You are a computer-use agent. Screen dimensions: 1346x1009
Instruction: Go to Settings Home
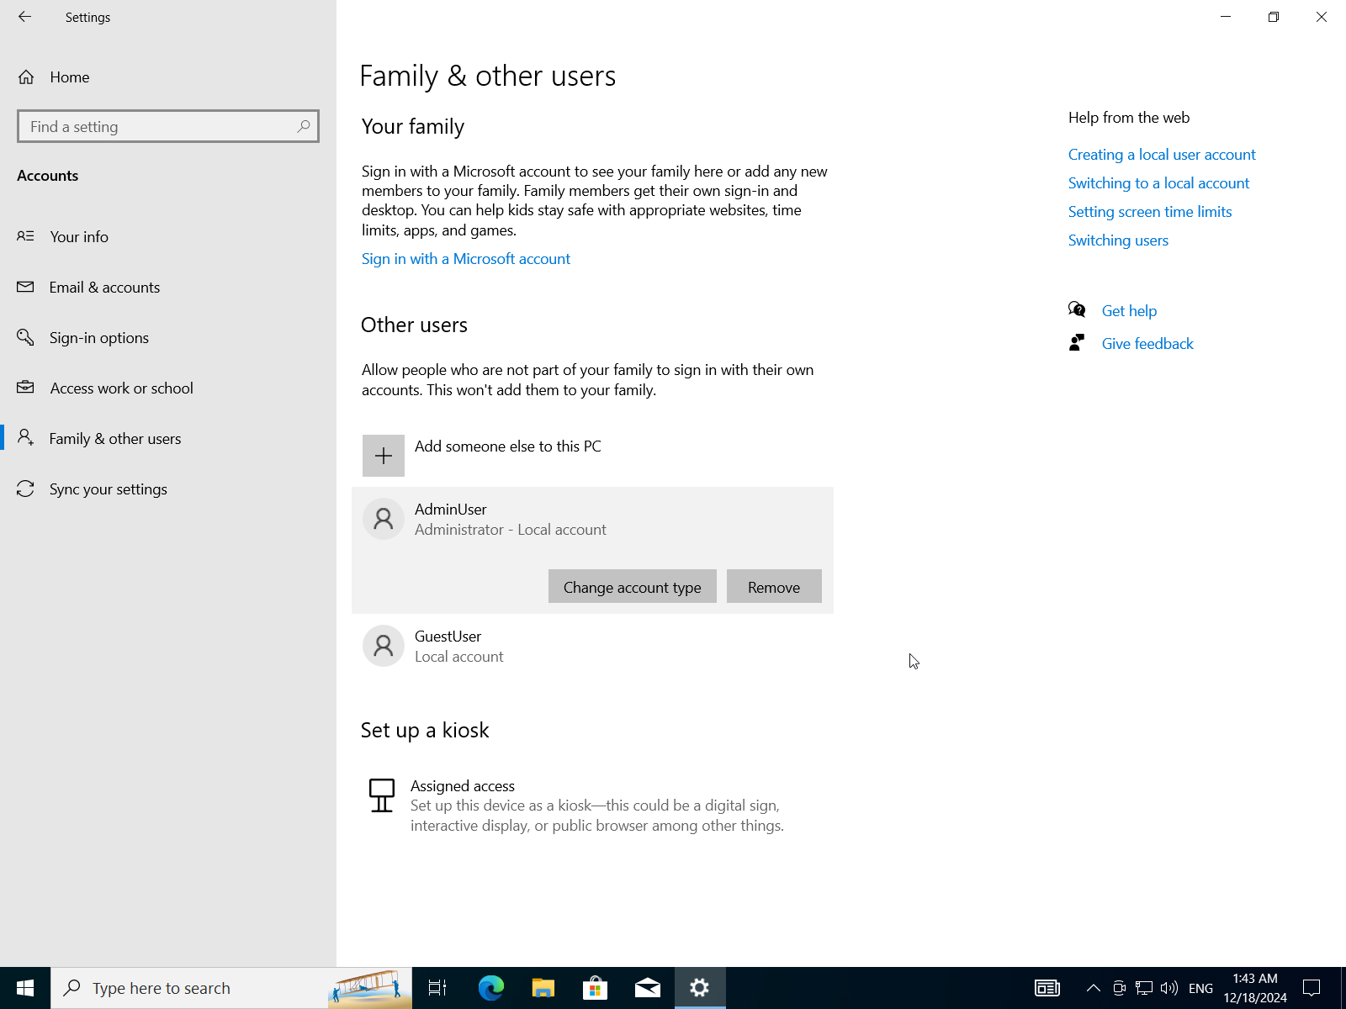tap(168, 77)
